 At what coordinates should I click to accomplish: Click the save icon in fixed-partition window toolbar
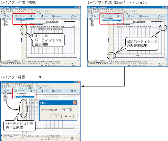point(89,11)
